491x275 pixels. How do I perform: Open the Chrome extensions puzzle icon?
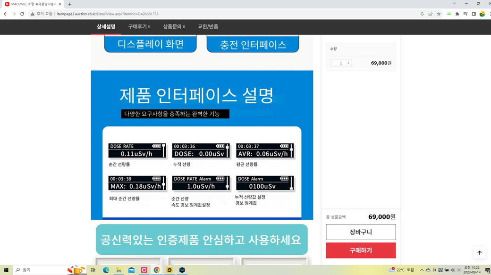click(457, 14)
